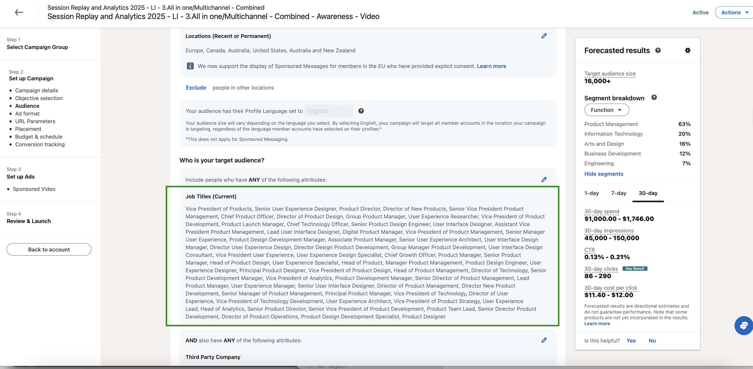Click Hide segments link
This screenshot has height=369, width=753.
604,174
